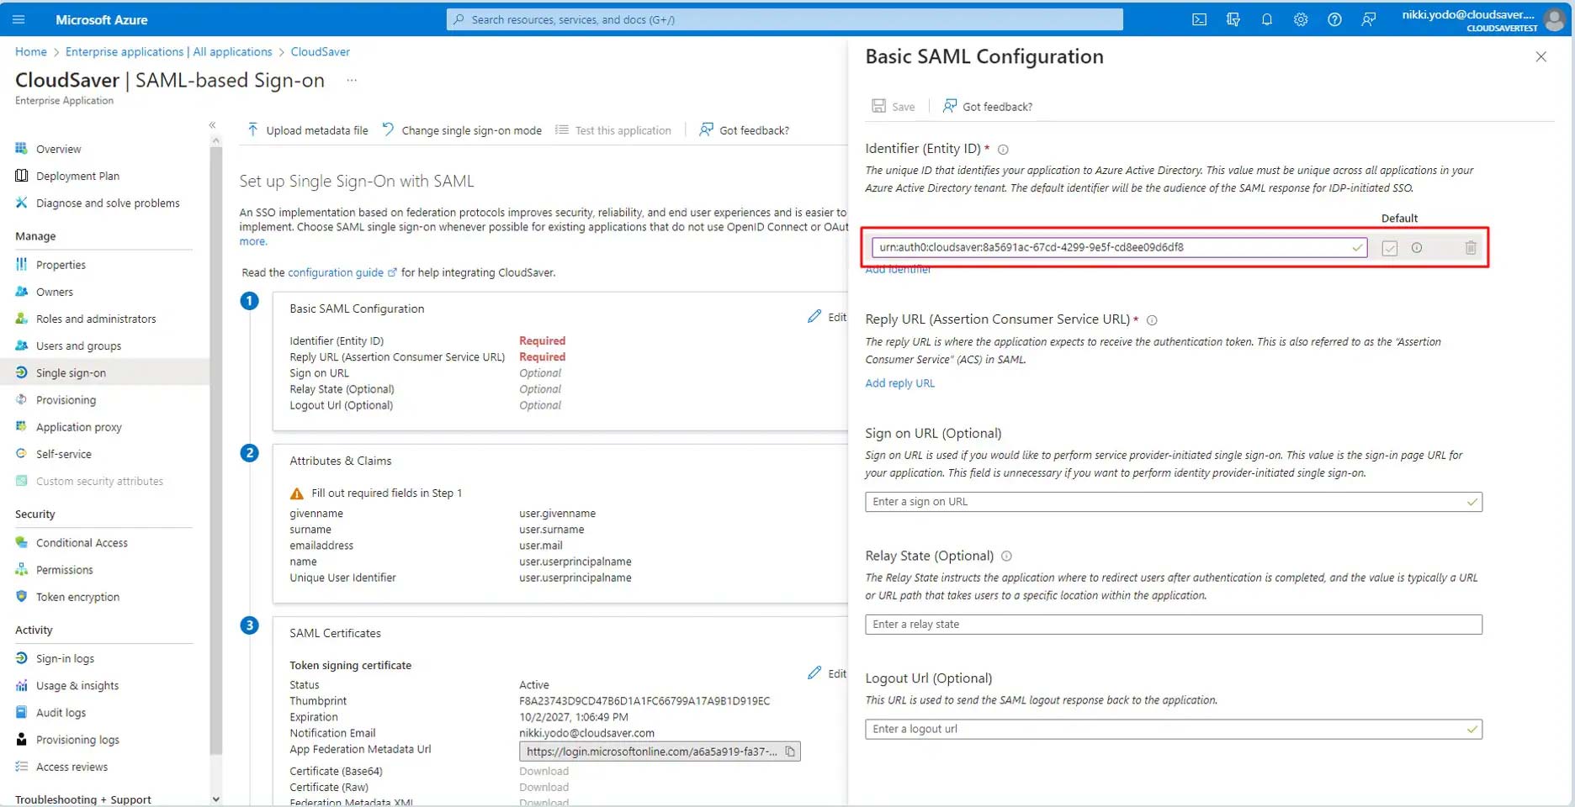Open the directories and subscriptions filter icon
This screenshot has width=1575, height=807.
pyautogui.click(x=1233, y=19)
